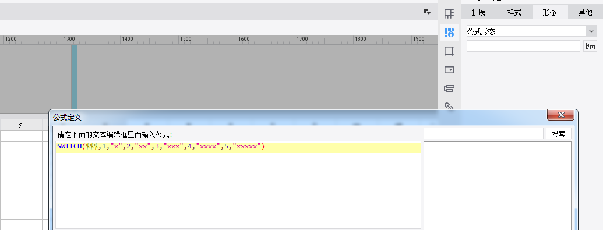The image size is (603, 230).
Task: Click the formula input instruction label
Action: point(115,135)
